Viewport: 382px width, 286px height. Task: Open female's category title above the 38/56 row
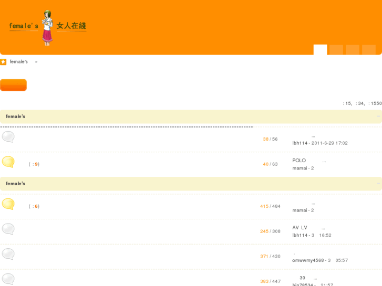16,116
